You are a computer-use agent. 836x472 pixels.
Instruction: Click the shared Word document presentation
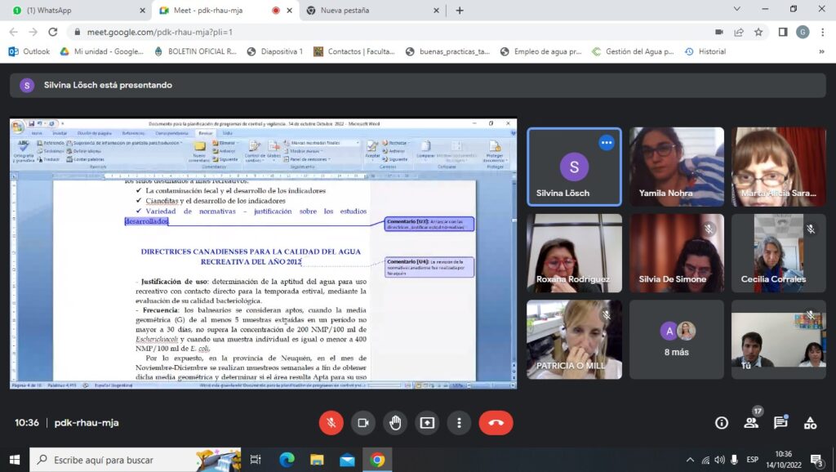pyautogui.click(x=264, y=253)
